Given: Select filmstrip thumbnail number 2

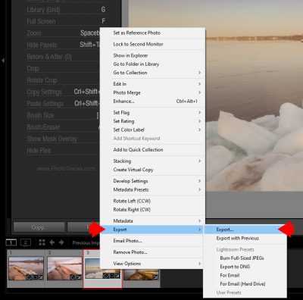Looking at the screenshot, I should [x=64, y=268].
